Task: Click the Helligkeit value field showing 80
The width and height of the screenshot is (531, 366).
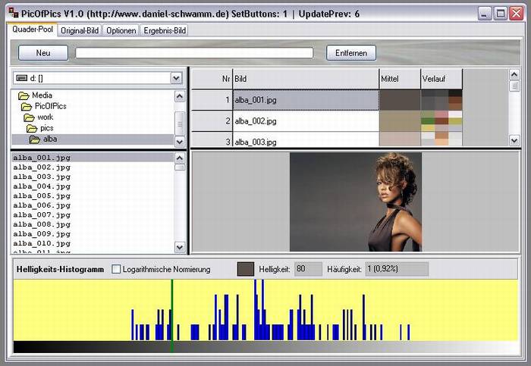Action: point(308,269)
